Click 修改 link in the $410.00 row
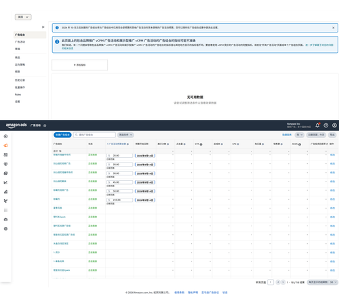The image size is (339, 298). (x=332, y=199)
